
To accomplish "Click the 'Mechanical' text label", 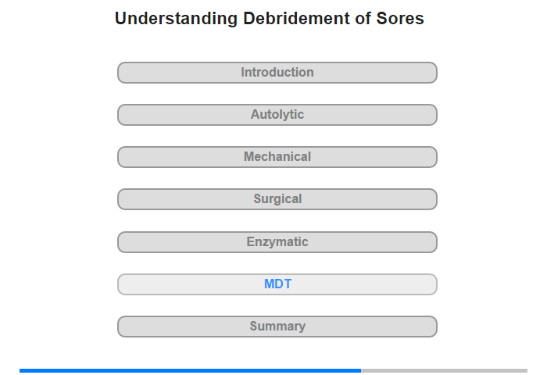I will coord(277,157).
